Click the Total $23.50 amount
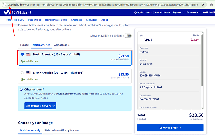 [196, 115]
